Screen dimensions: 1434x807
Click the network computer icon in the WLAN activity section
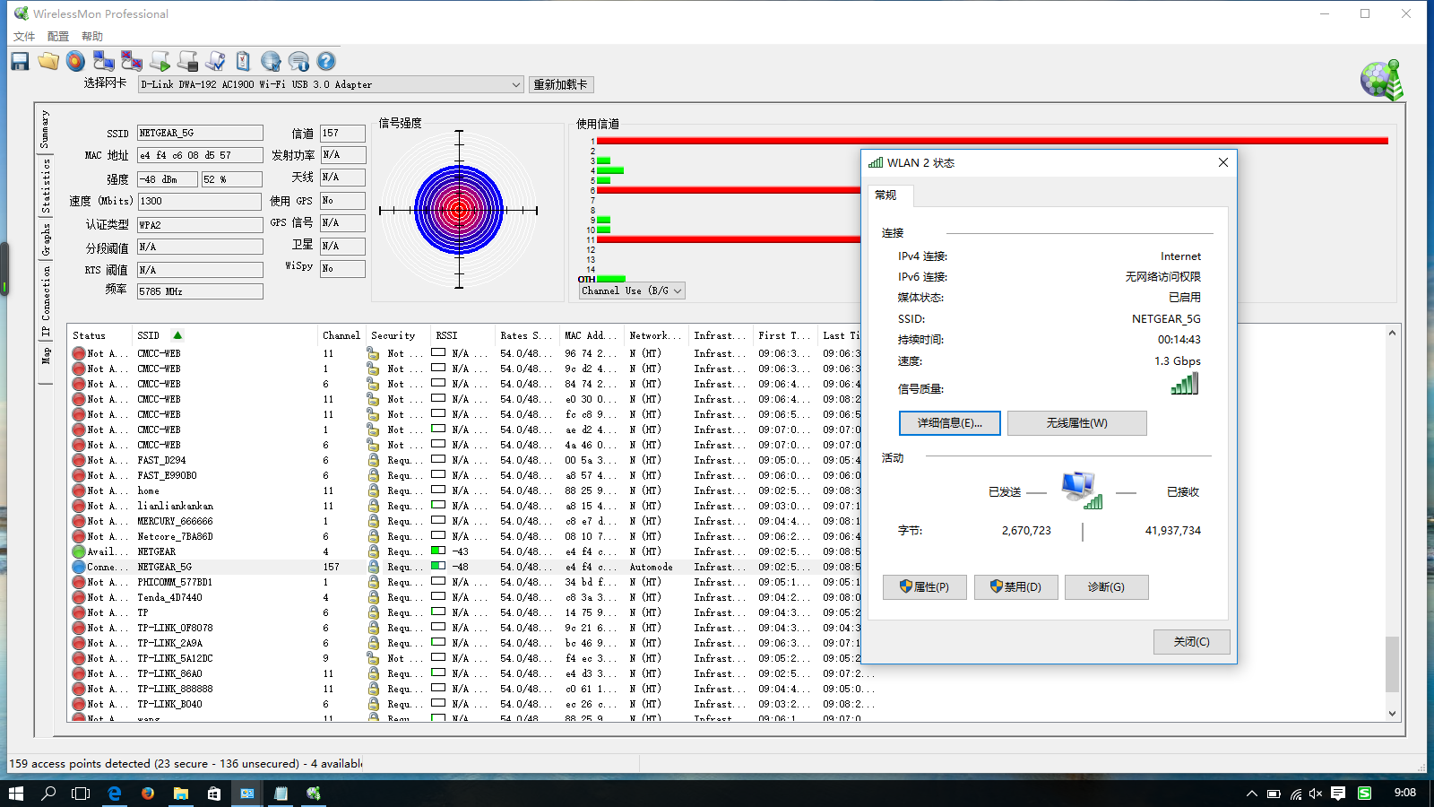click(1081, 490)
